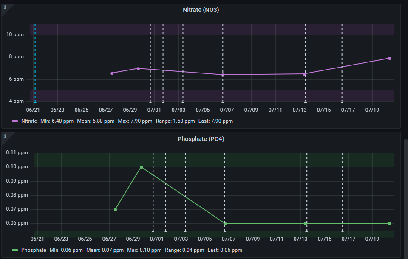
Task: Click the first Nitrate data point near 06/27
Action: [x=112, y=73]
